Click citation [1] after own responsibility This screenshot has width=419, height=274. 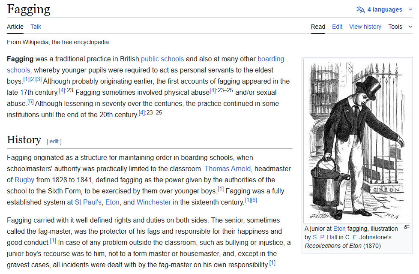click(x=272, y=263)
